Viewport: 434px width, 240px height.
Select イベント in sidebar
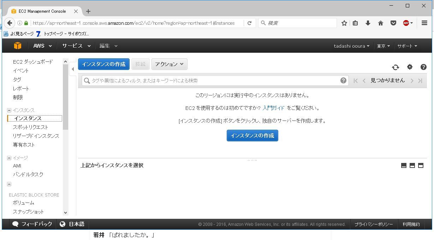pos(21,71)
